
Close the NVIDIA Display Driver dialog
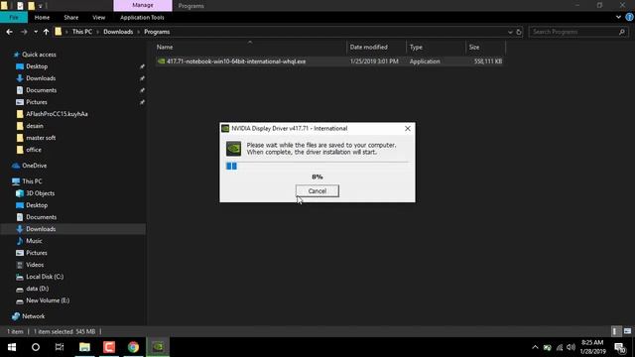pyautogui.click(x=408, y=128)
